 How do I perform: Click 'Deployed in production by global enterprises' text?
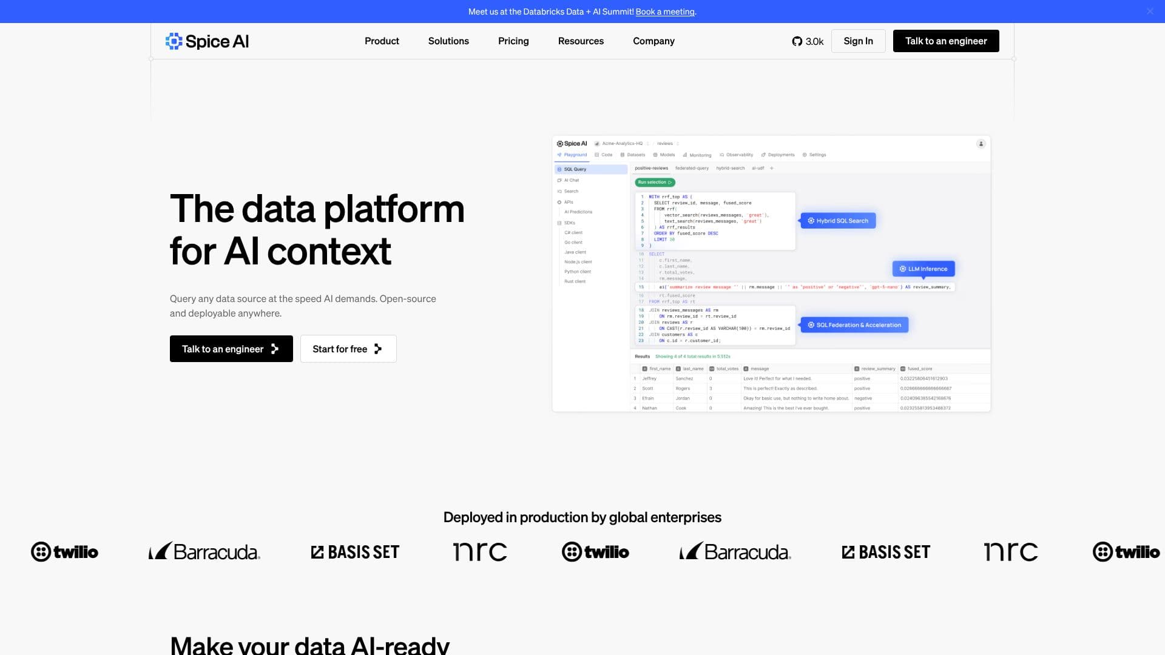click(x=582, y=517)
